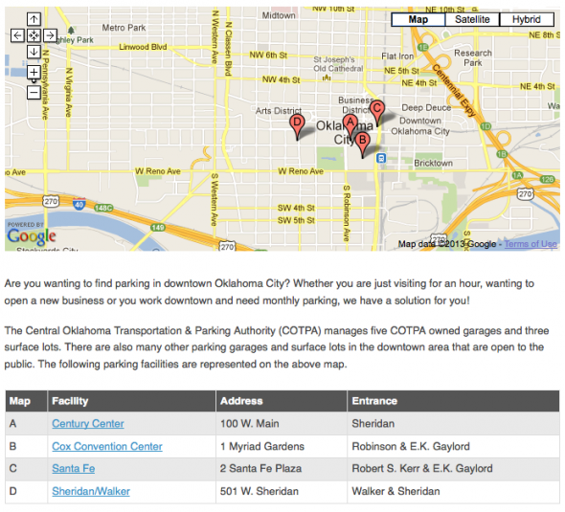Image resolution: width=565 pixels, height=512 pixels.
Task: Click the Entrance column header
Action: click(x=453, y=401)
